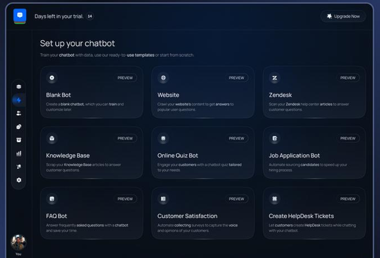Click the 'Answer frequently asked questions' description

click(87, 228)
